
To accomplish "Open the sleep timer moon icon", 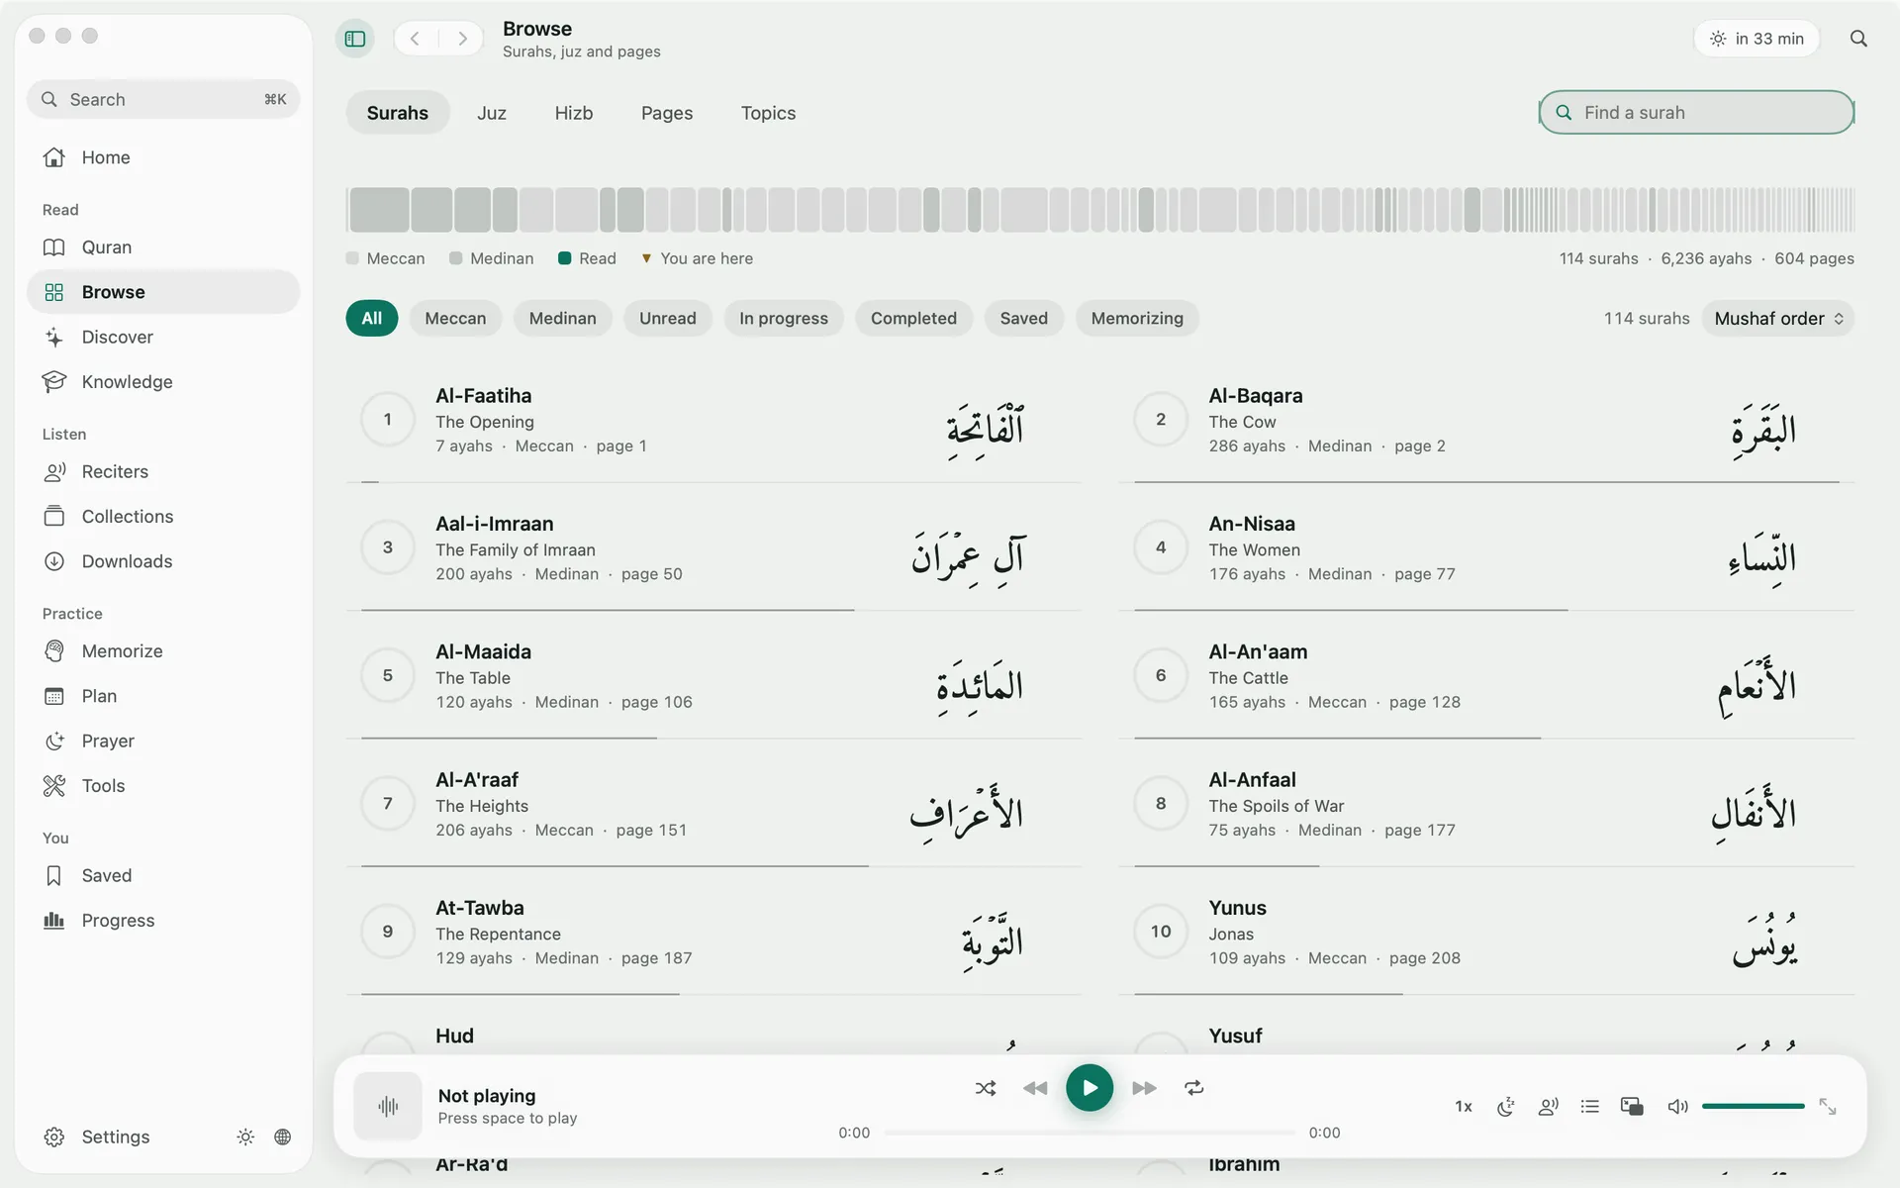I will (x=1506, y=1107).
